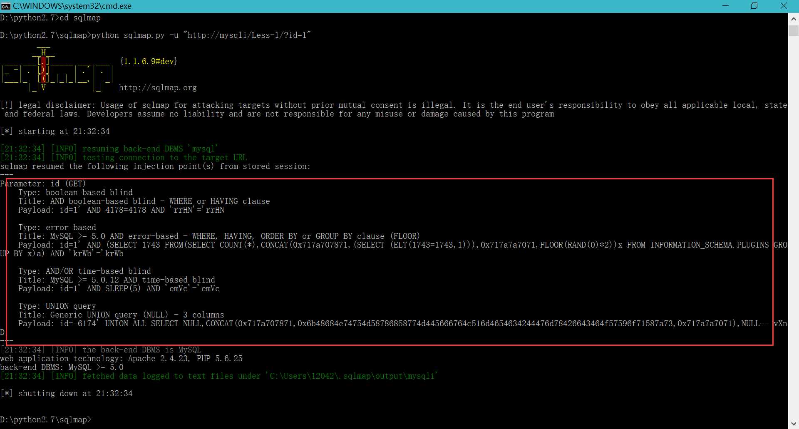Click the python sqlmap.py command line
The width and height of the screenshot is (799, 429).
(x=156, y=35)
